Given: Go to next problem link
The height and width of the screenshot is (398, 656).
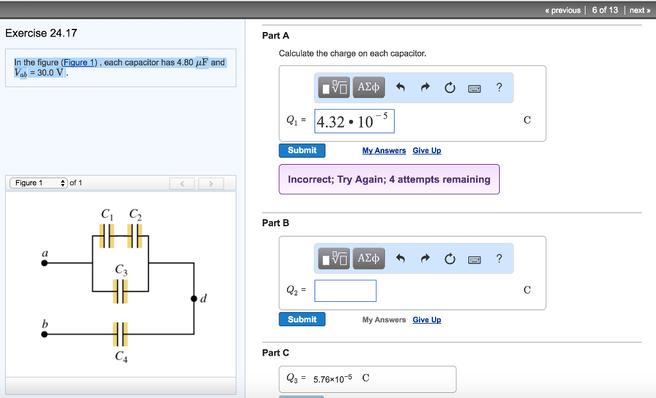Looking at the screenshot, I should tap(640, 10).
